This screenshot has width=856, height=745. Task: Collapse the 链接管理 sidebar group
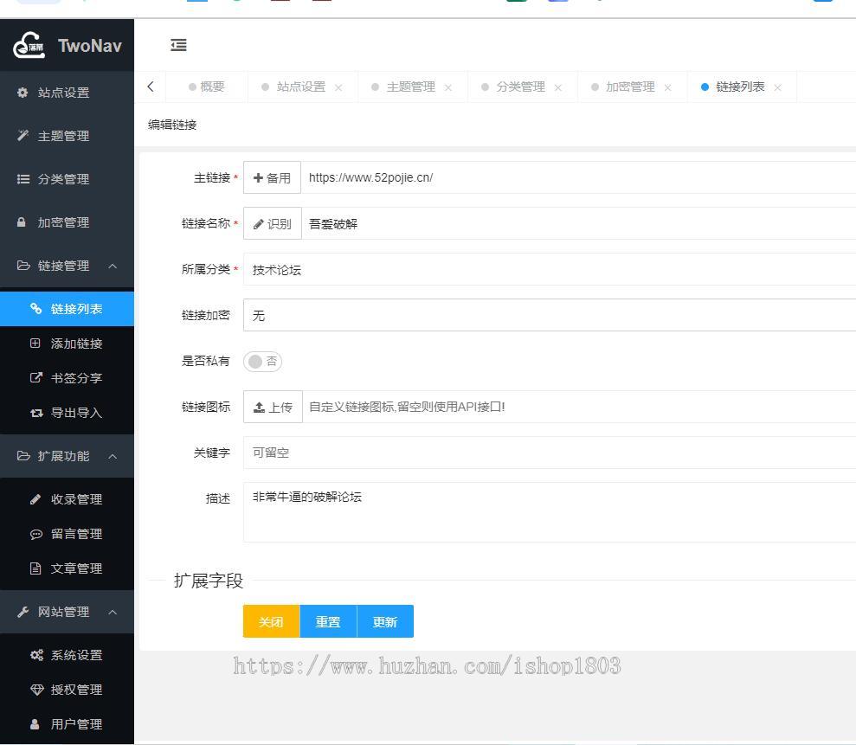point(67,266)
